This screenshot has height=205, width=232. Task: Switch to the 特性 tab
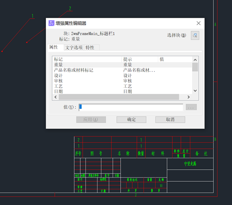(x=91, y=47)
